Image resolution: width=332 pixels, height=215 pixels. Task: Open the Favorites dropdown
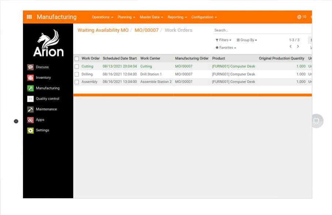pyautogui.click(x=226, y=47)
